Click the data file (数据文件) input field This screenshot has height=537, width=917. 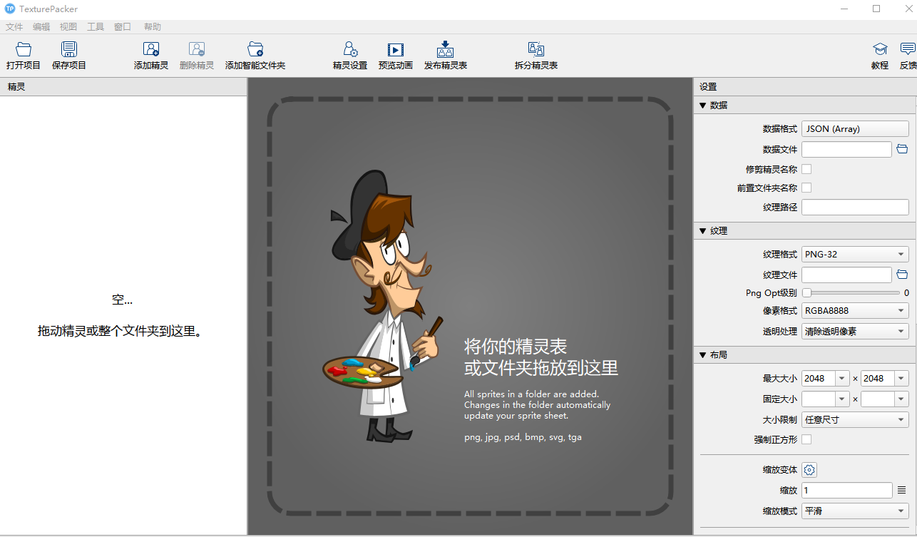click(846, 149)
